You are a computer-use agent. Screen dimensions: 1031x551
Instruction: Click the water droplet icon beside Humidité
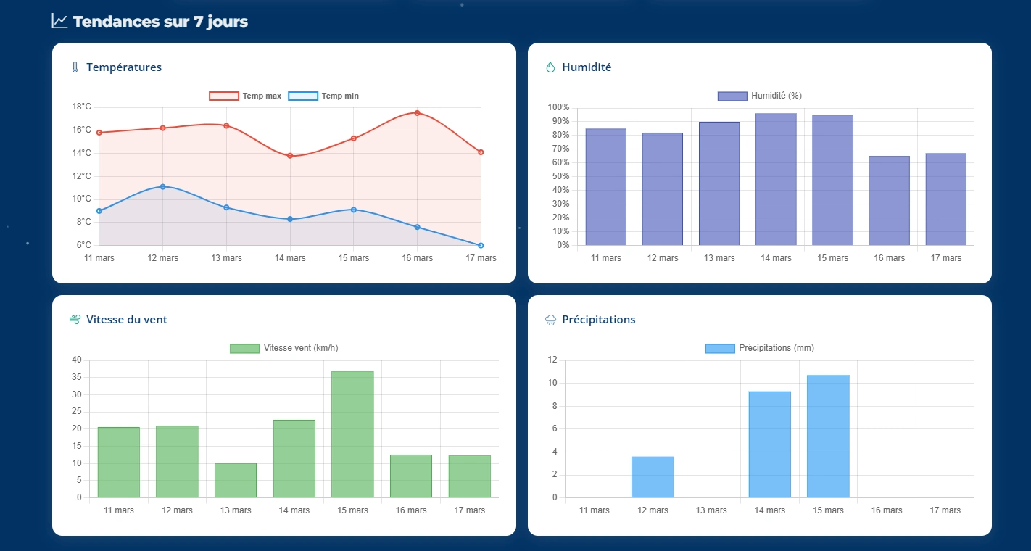550,67
